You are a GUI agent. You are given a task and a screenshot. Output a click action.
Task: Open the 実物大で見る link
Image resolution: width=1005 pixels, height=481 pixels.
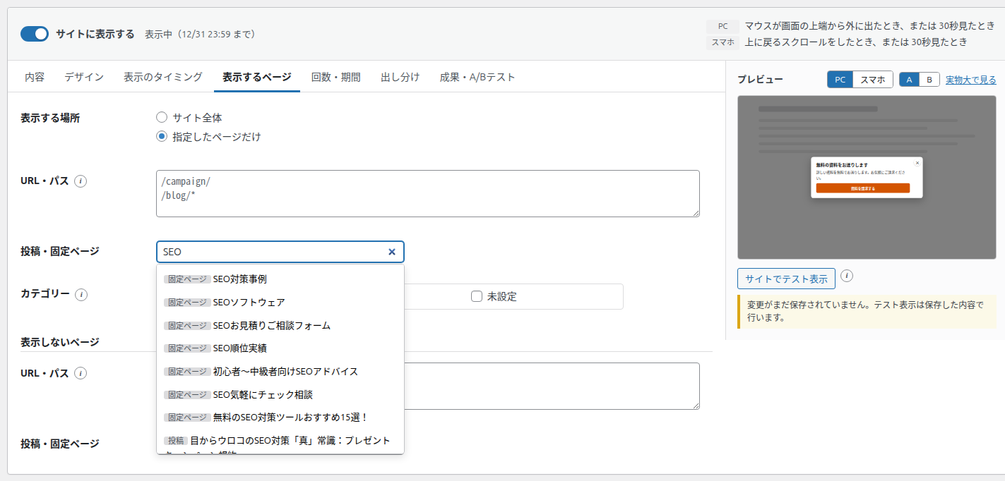coord(971,80)
